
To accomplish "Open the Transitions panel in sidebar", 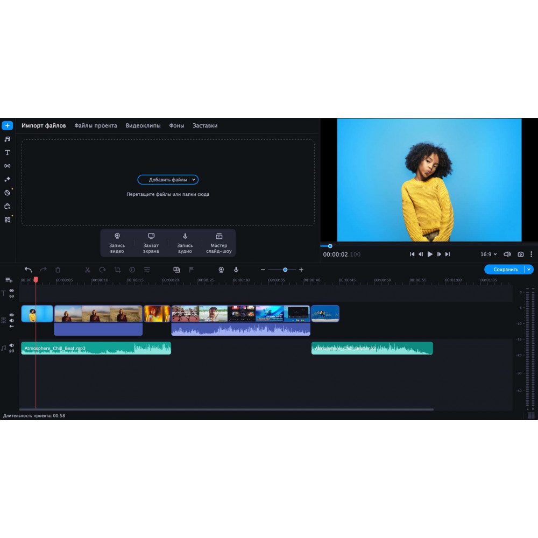I will (7, 166).
